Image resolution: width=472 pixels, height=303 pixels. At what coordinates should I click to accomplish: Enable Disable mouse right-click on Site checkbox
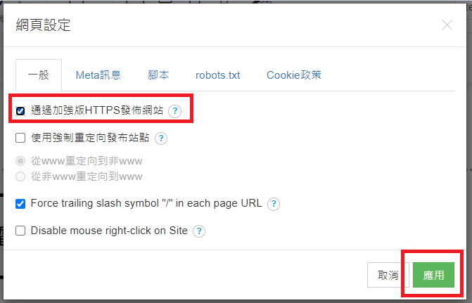pyautogui.click(x=20, y=231)
